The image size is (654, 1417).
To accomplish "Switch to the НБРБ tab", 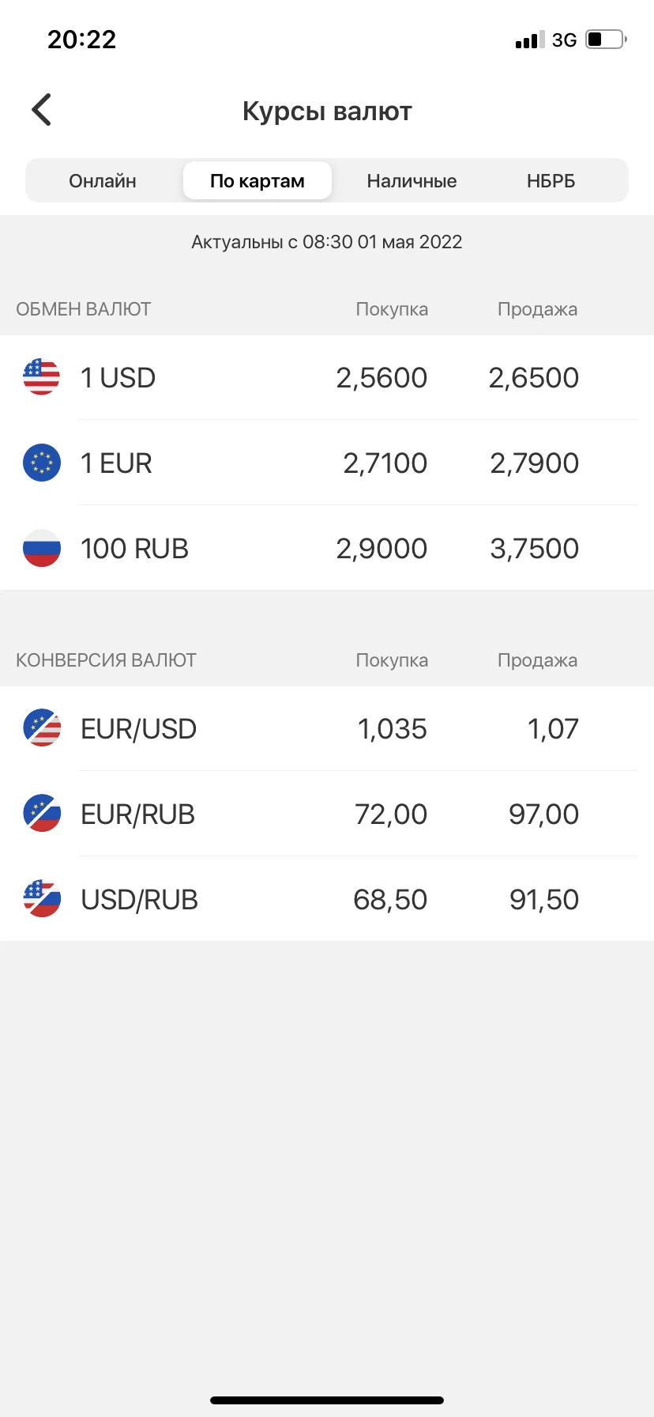I will [x=551, y=181].
